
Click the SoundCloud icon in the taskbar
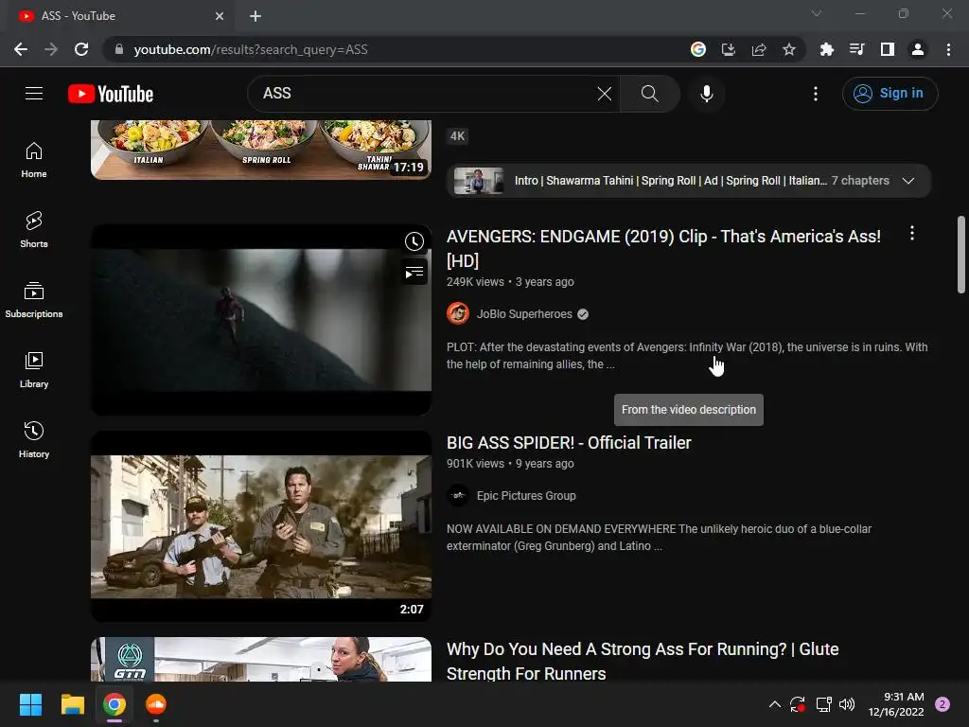pyautogui.click(x=156, y=704)
